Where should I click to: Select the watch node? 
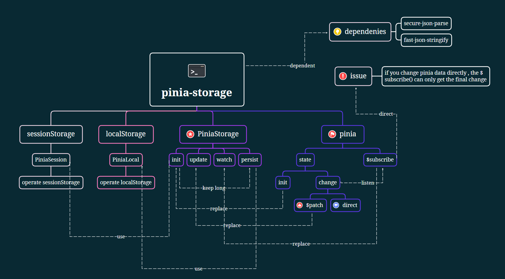(224, 160)
